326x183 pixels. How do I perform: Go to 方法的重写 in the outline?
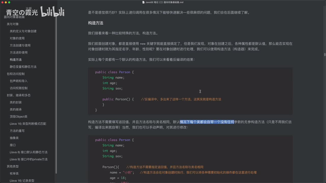click(x=17, y=131)
